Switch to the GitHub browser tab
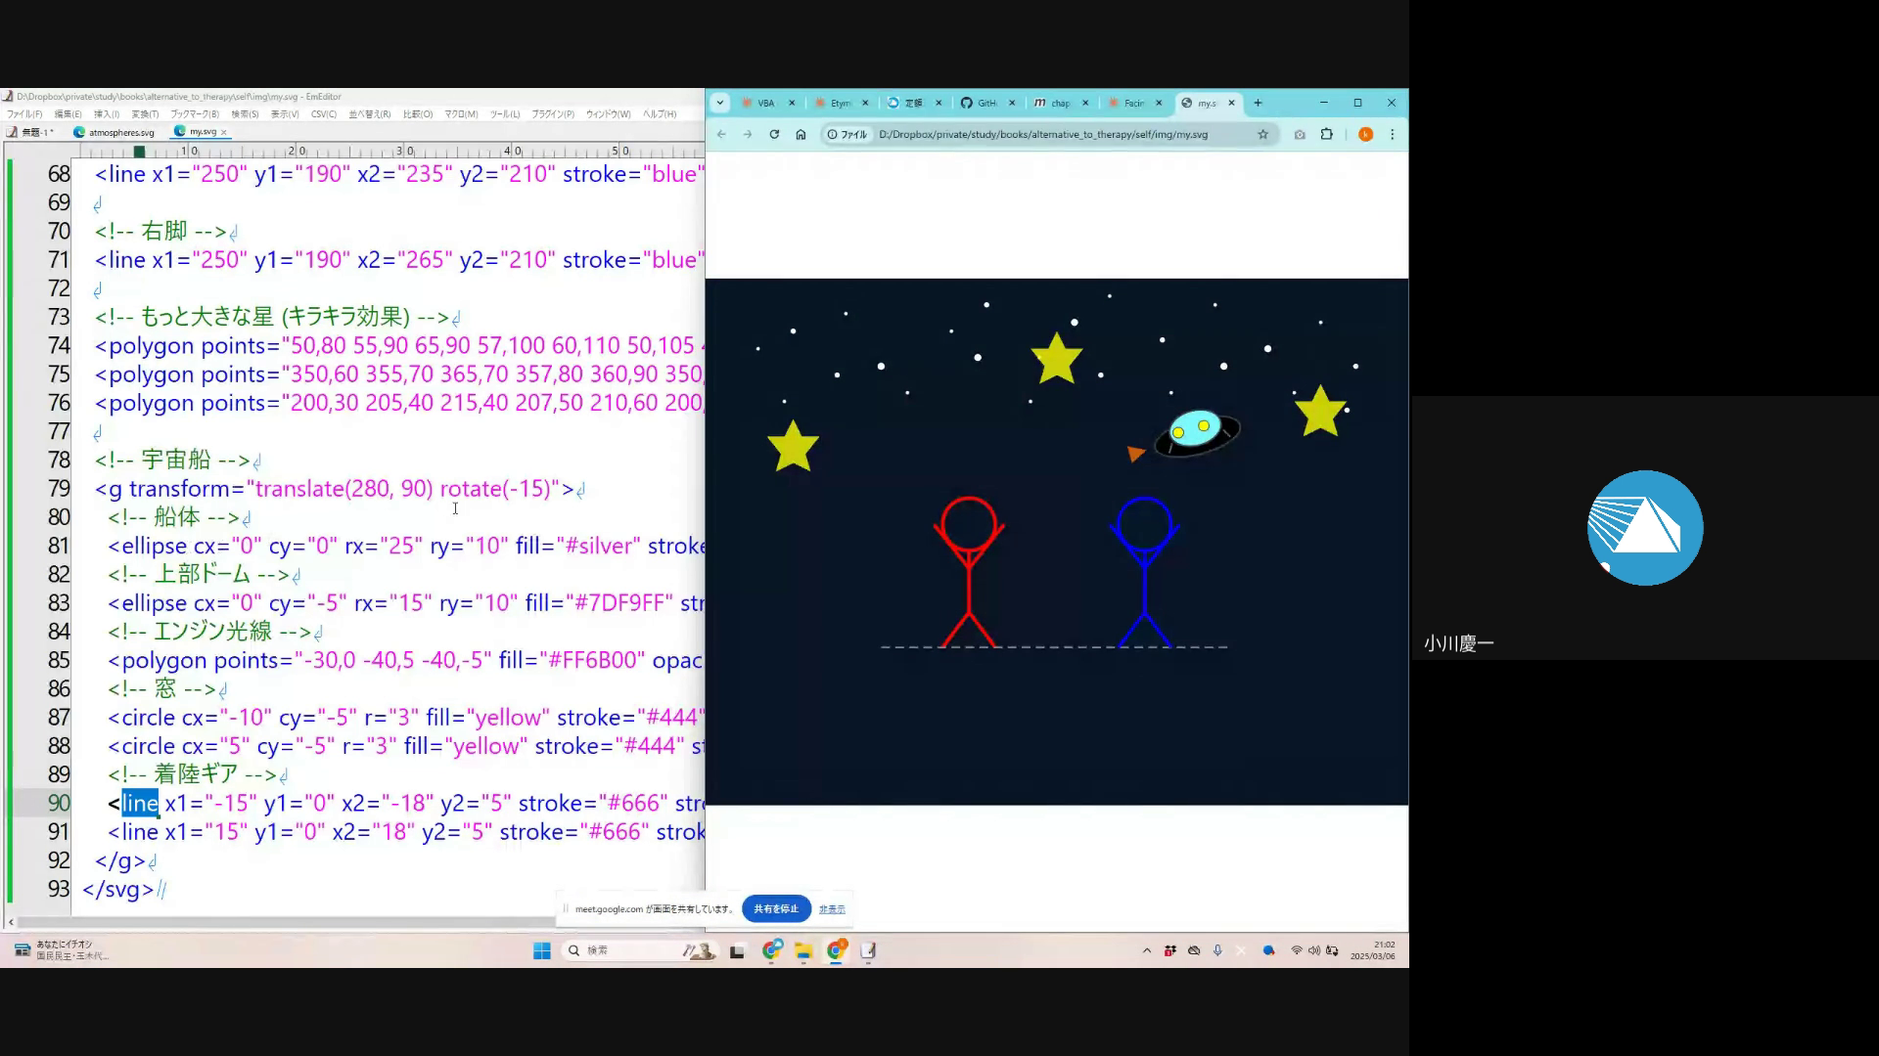 point(982,103)
